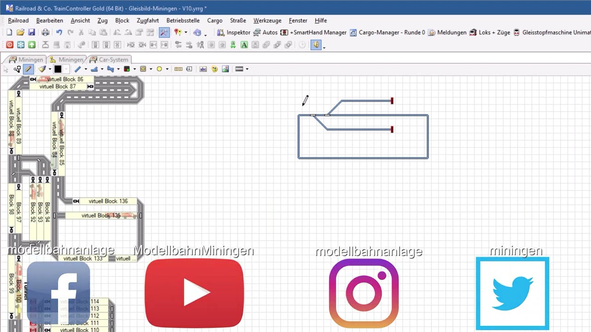Click the red power stop icon
Screen dimensions: 591x332
[9, 45]
